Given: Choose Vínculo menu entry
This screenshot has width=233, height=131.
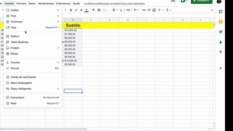Looking at the screenshot, I should tap(33, 68).
